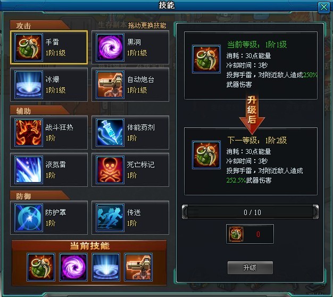333x297 pixels.
Task: Select the 战斗狂热 battle frenzy icon
Action: point(29,133)
